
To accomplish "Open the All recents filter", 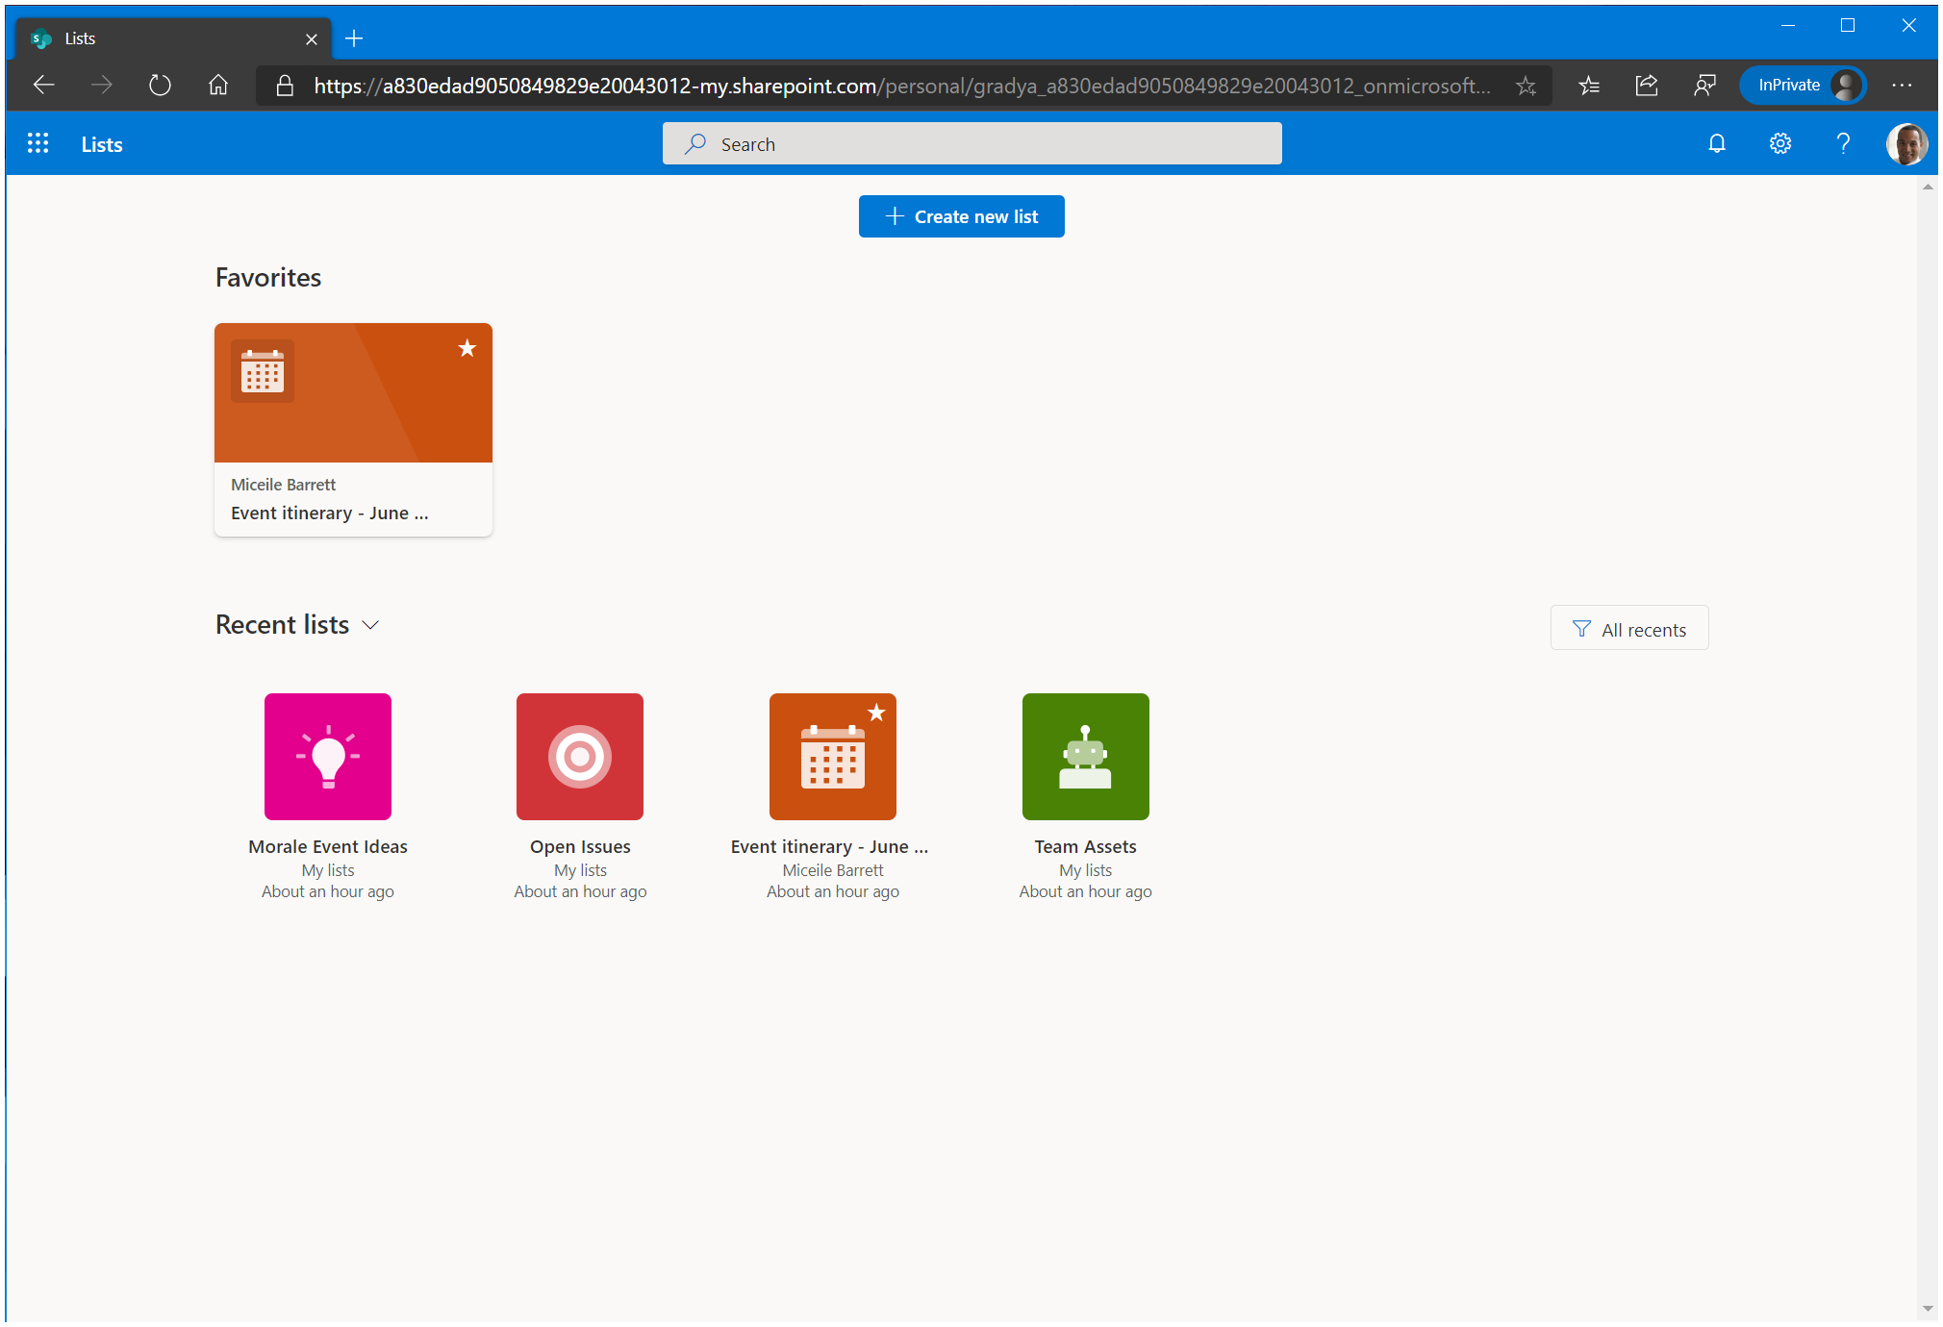I will [x=1628, y=628].
